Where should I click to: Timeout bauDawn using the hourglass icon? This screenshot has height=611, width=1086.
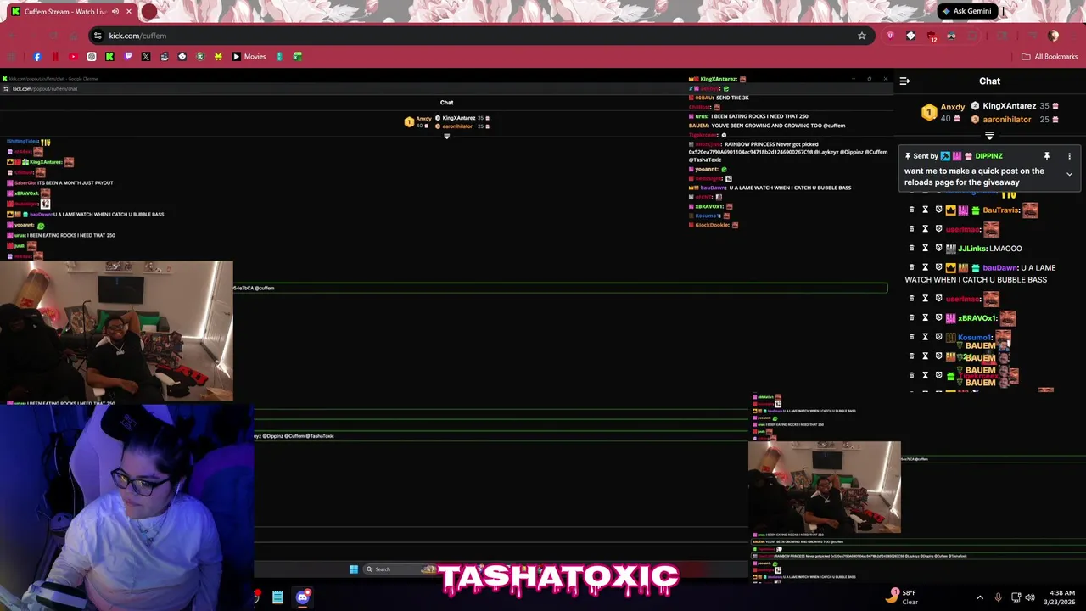coord(926,267)
